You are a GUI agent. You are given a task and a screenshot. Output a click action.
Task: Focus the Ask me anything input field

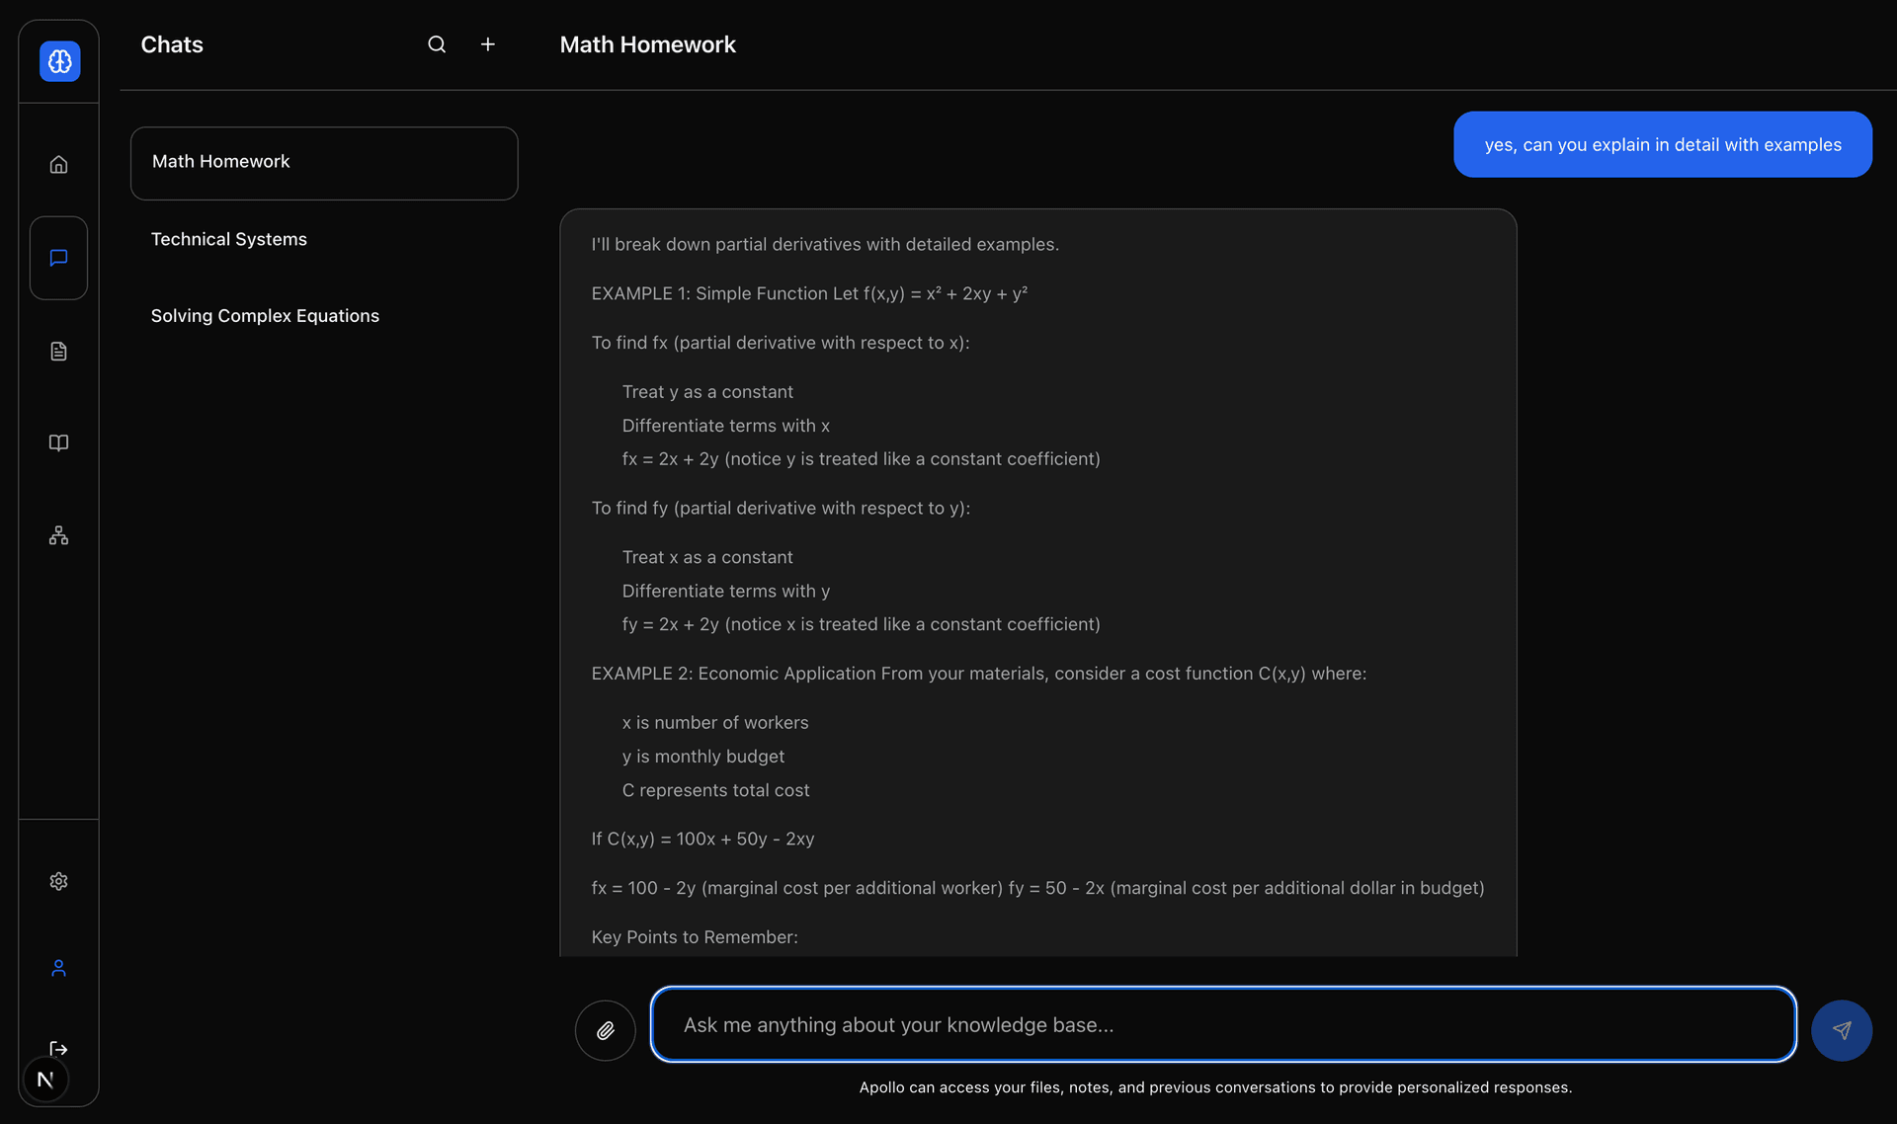point(1222,1024)
